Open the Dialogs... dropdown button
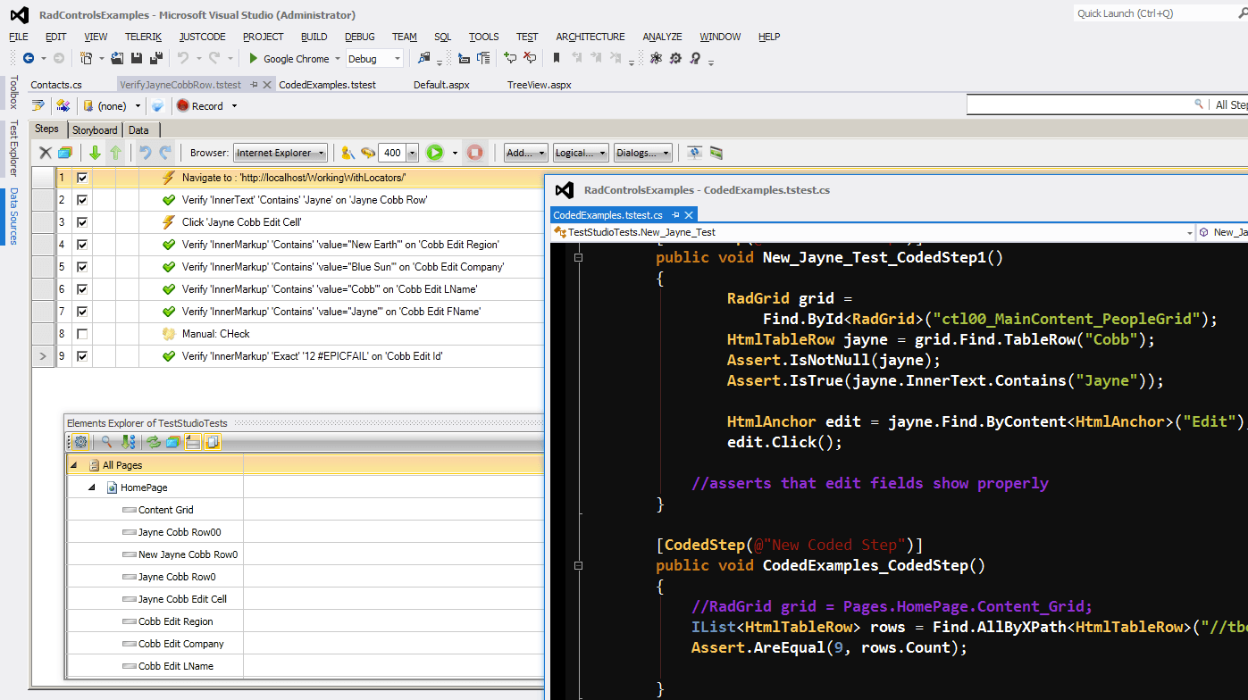This screenshot has width=1248, height=700. pyautogui.click(x=643, y=153)
